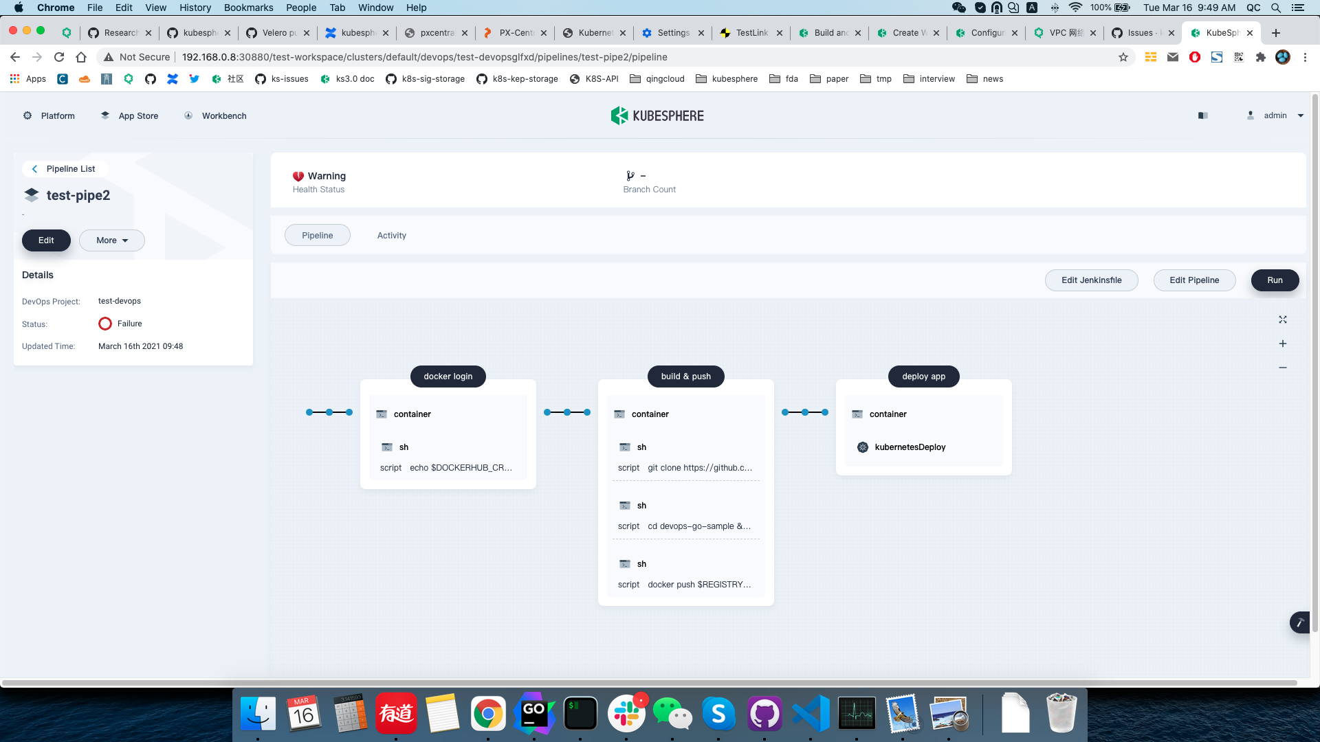Image resolution: width=1320 pixels, height=742 pixels.
Task: Zoom out the pipeline graph with the minus icon
Action: pos(1282,368)
